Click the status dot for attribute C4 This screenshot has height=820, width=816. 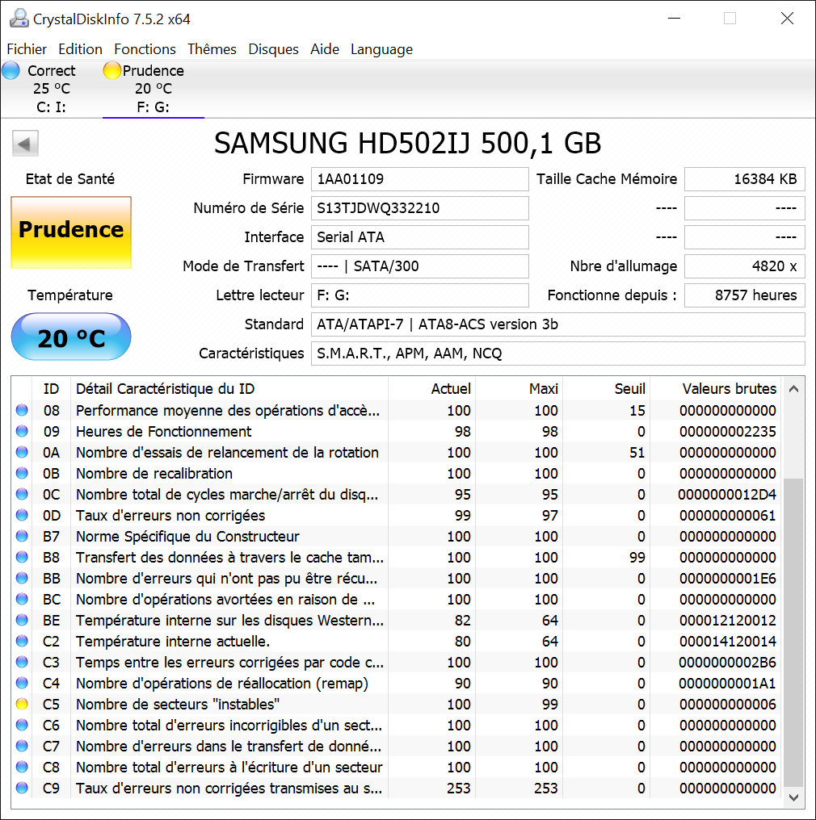coord(22,683)
